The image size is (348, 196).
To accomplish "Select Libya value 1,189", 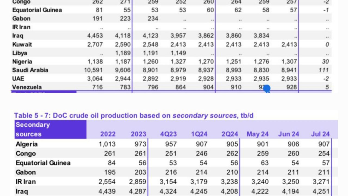I will (123, 53).
